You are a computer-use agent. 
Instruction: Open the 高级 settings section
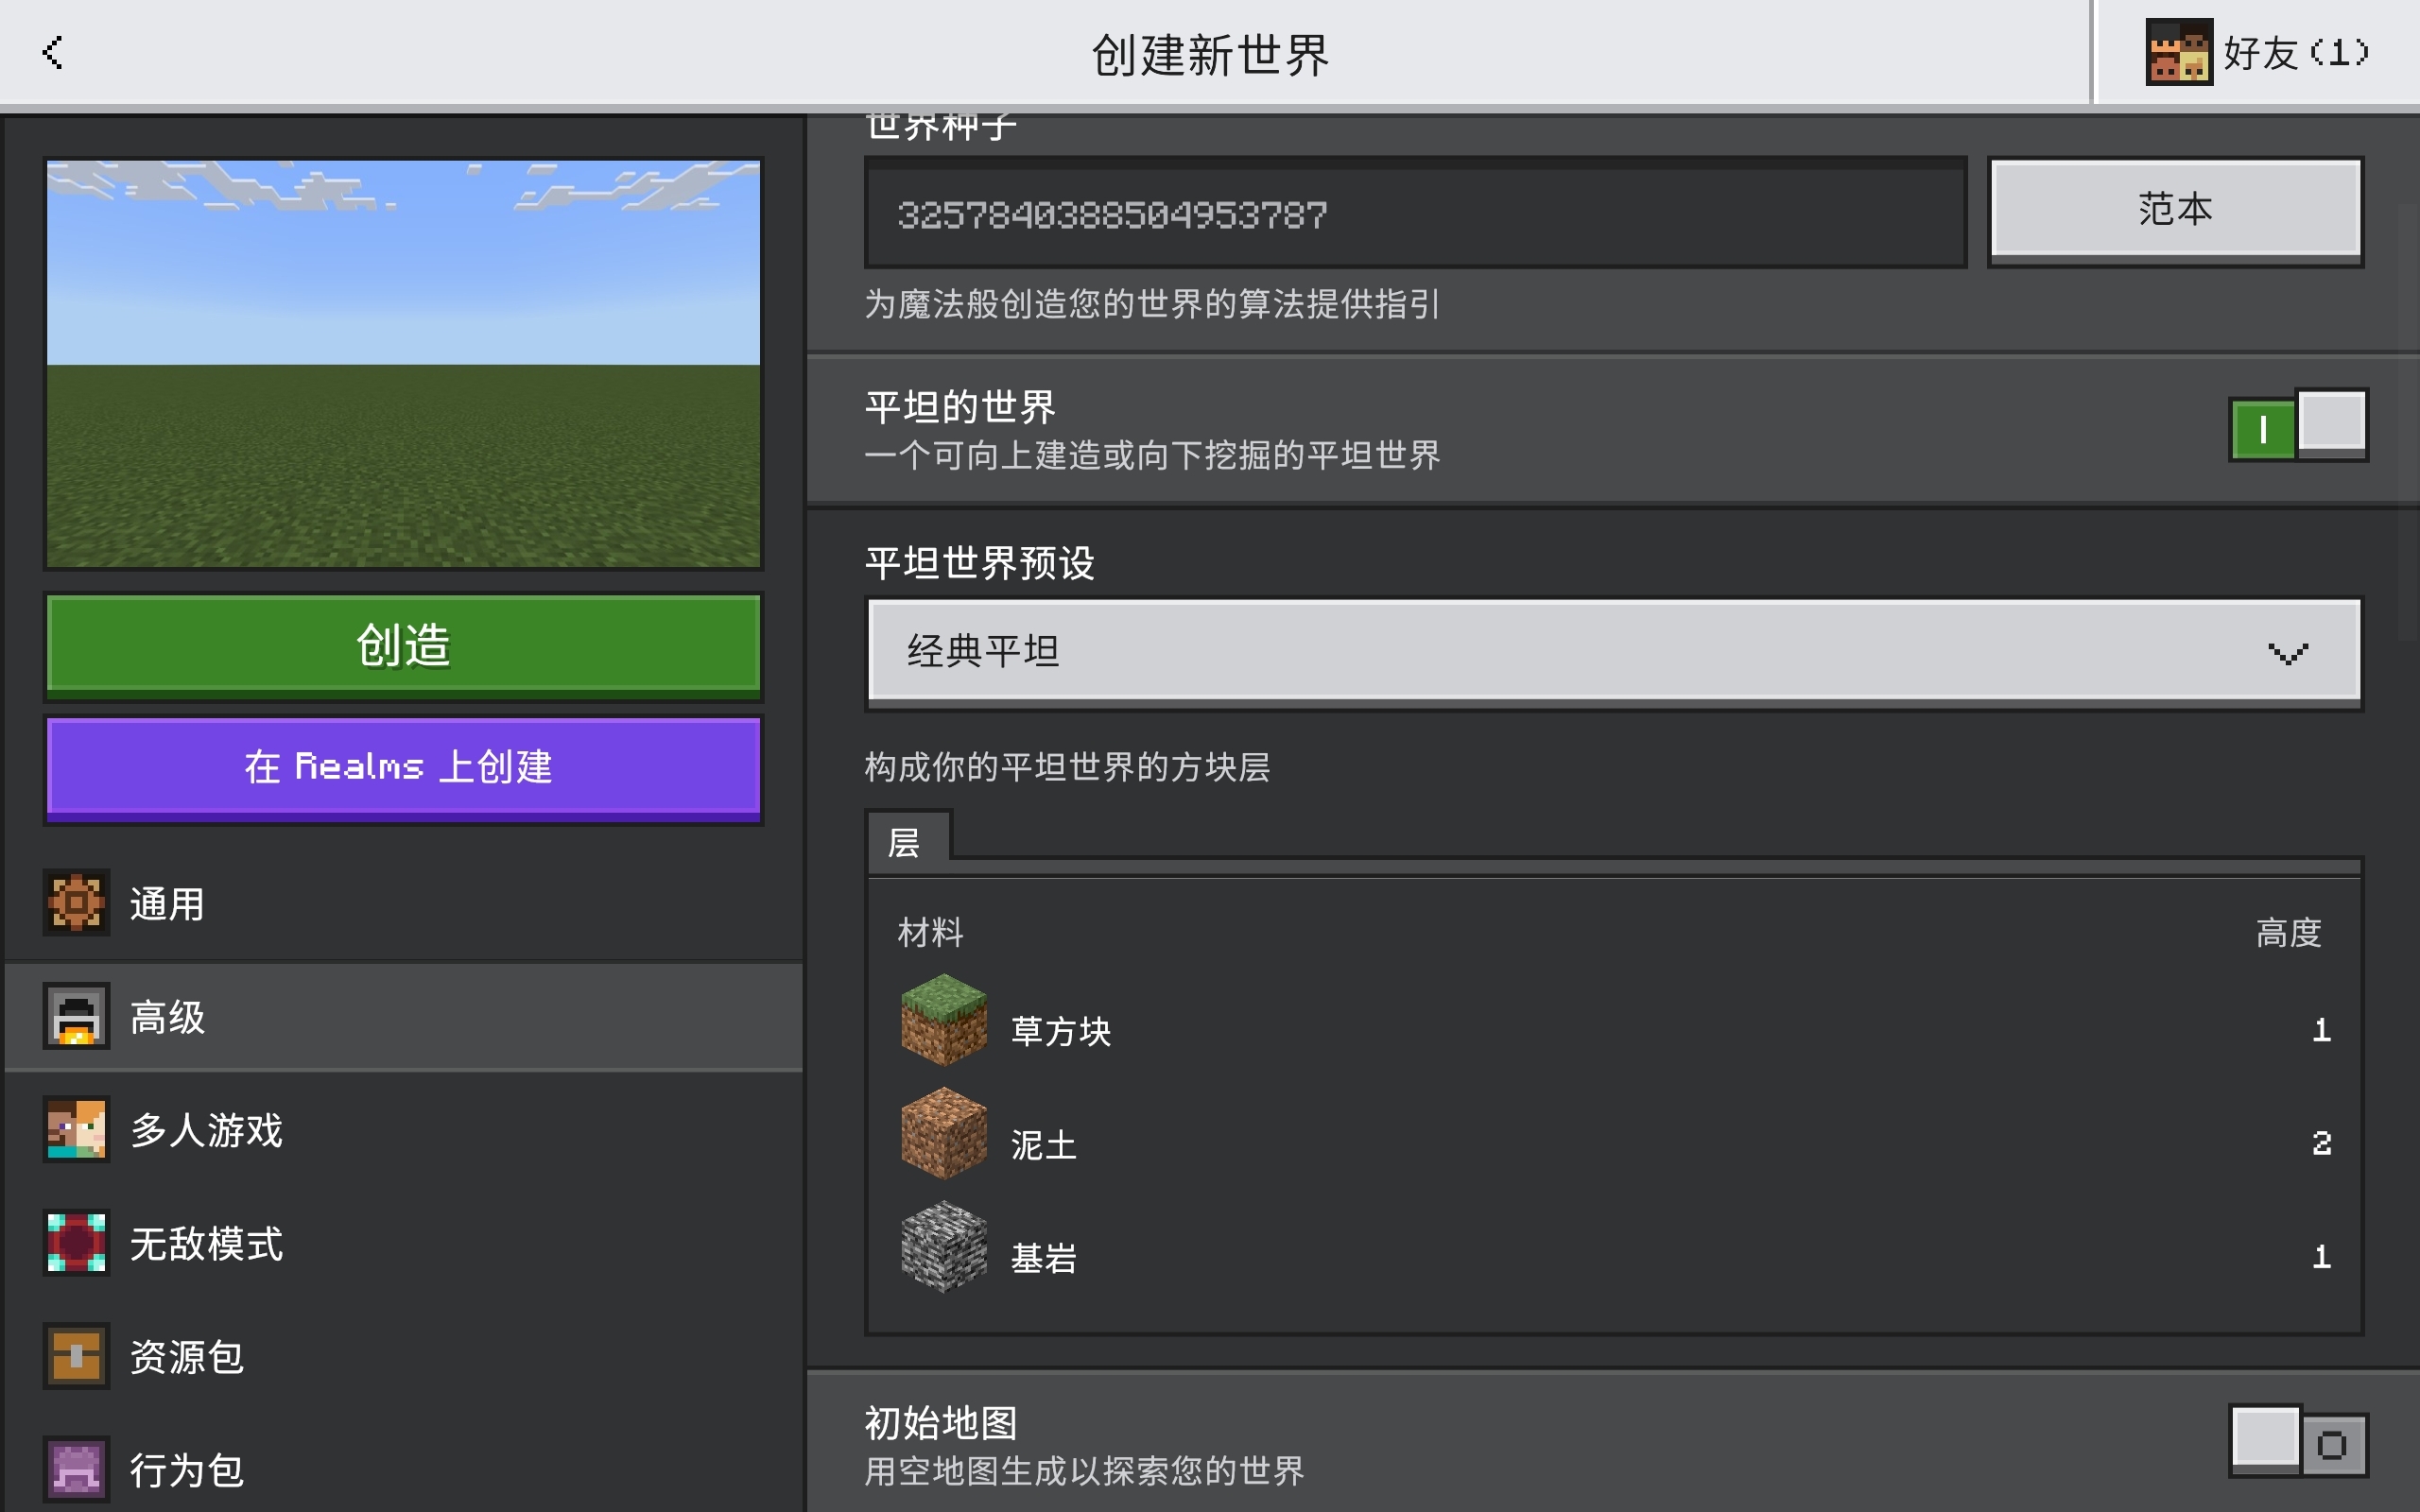tap(404, 1017)
